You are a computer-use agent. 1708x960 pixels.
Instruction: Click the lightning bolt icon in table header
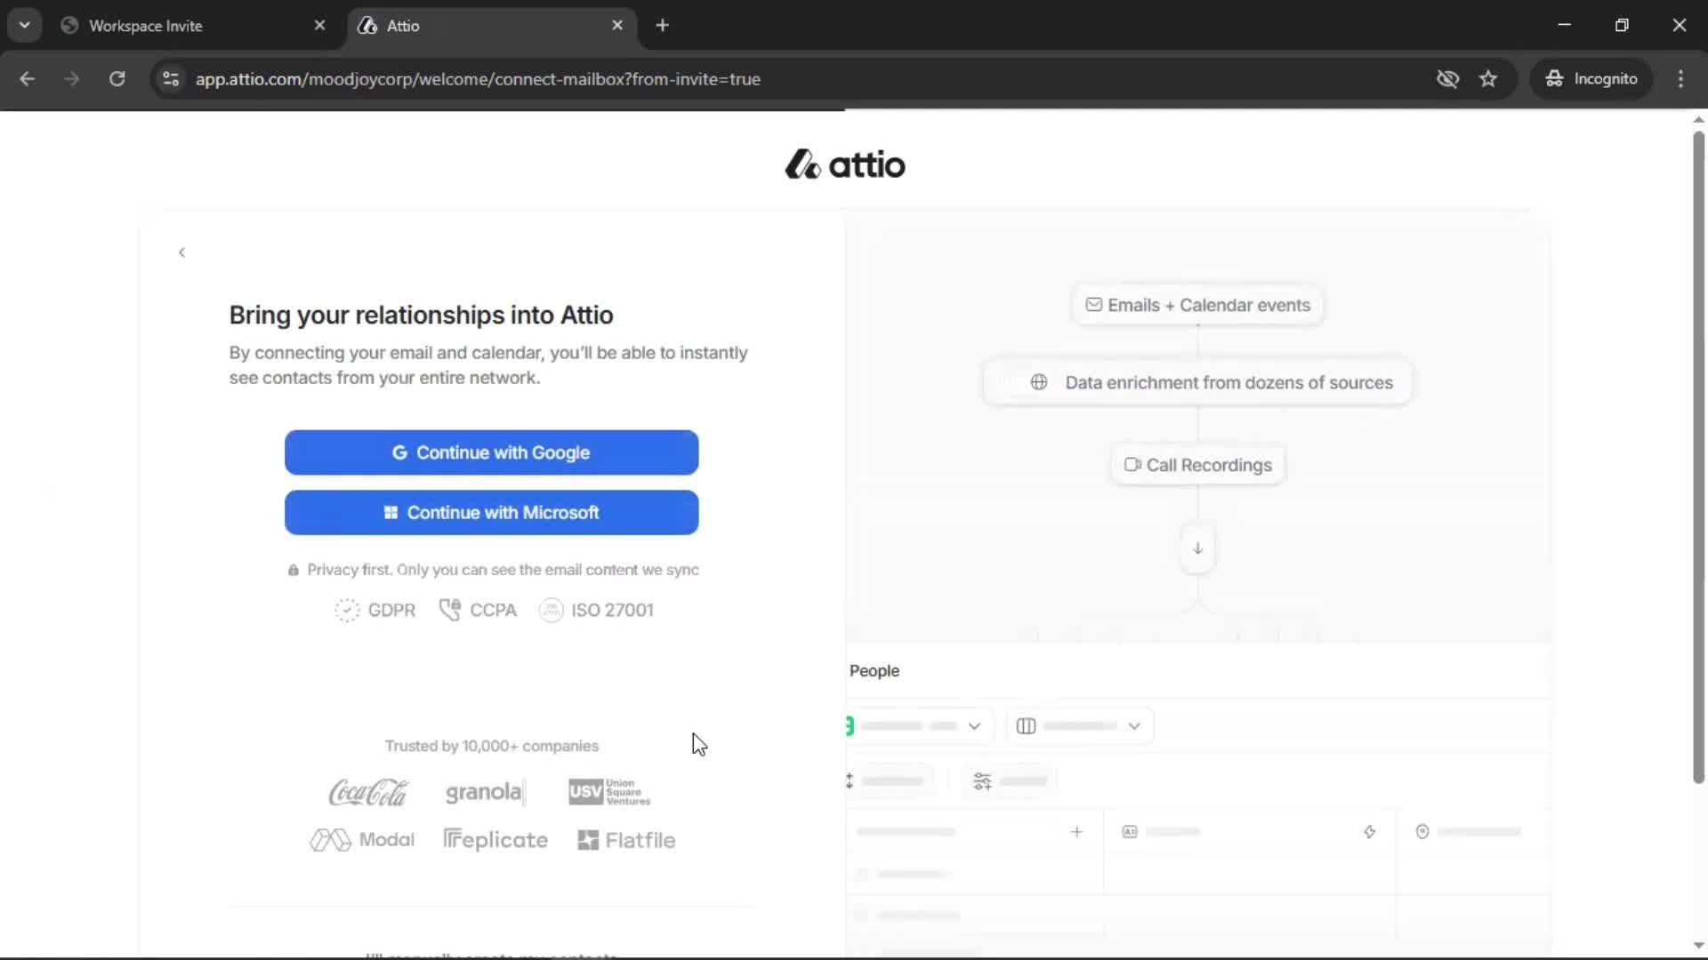[x=1369, y=832]
